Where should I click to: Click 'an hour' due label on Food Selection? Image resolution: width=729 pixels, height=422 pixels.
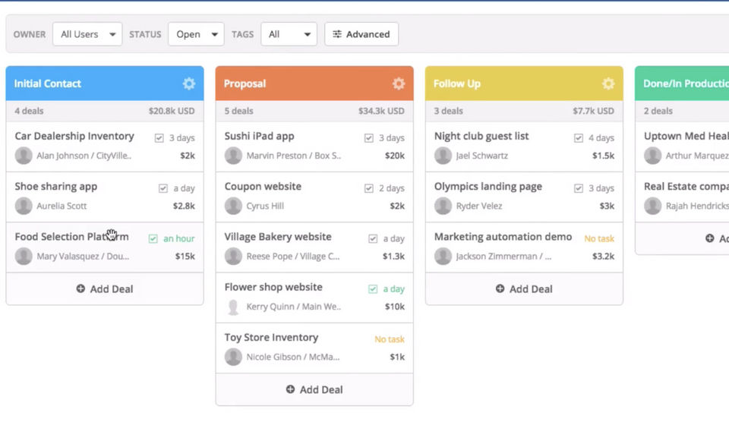click(x=179, y=238)
